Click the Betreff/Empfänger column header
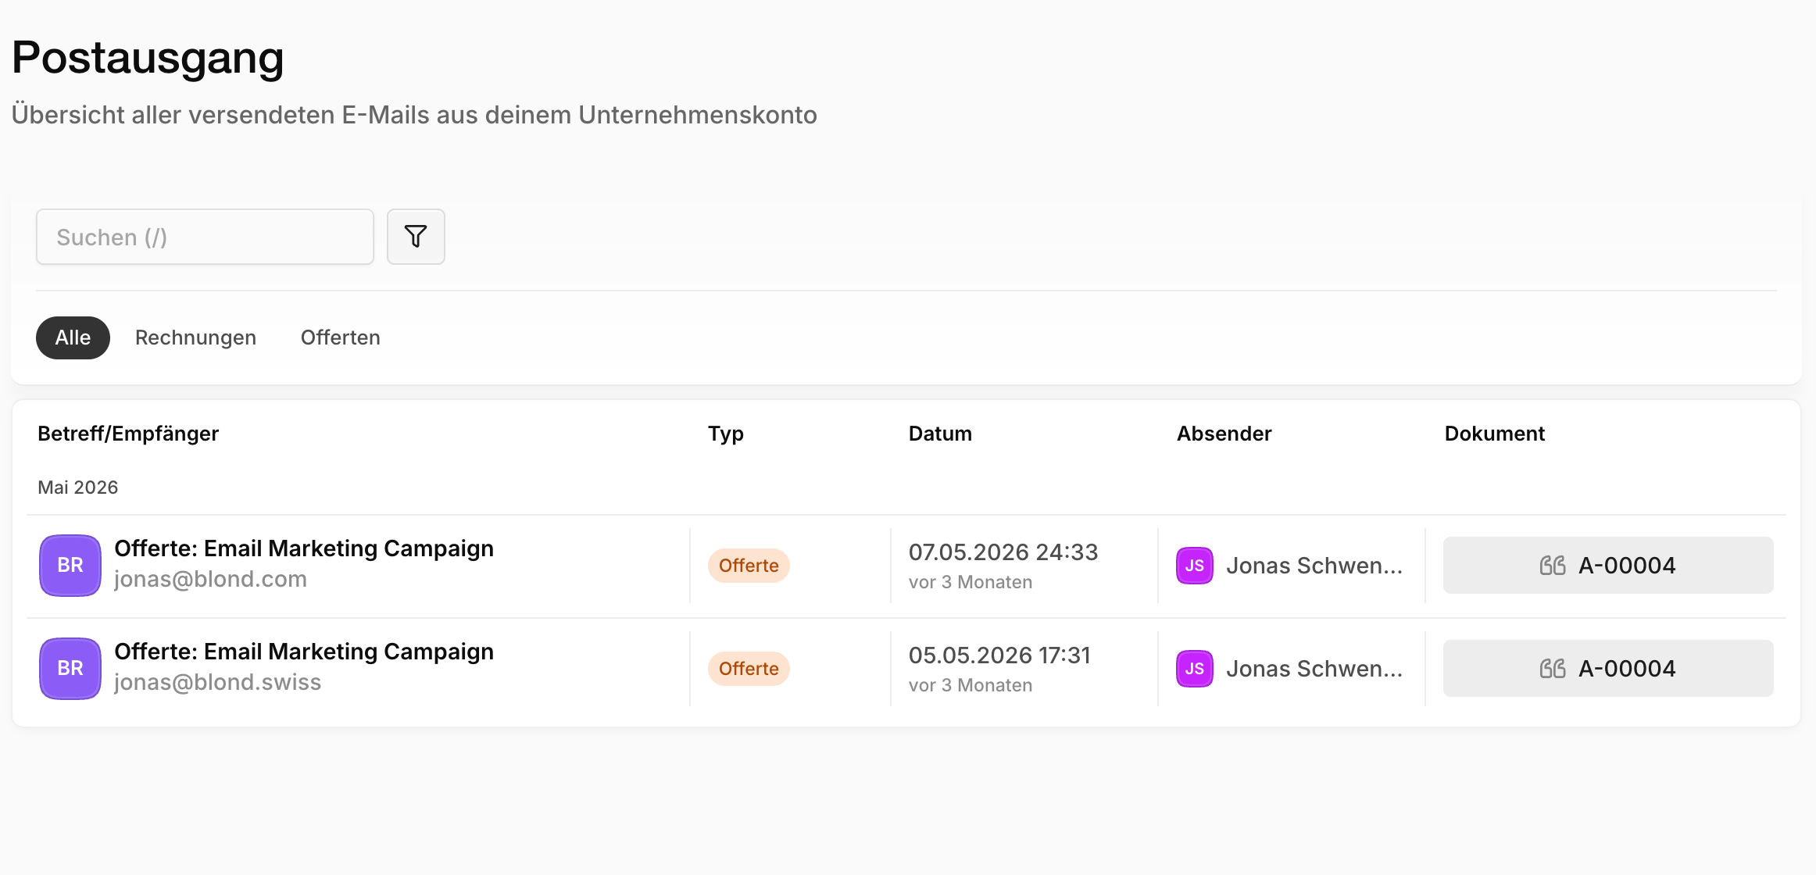1816x875 pixels. [128, 434]
